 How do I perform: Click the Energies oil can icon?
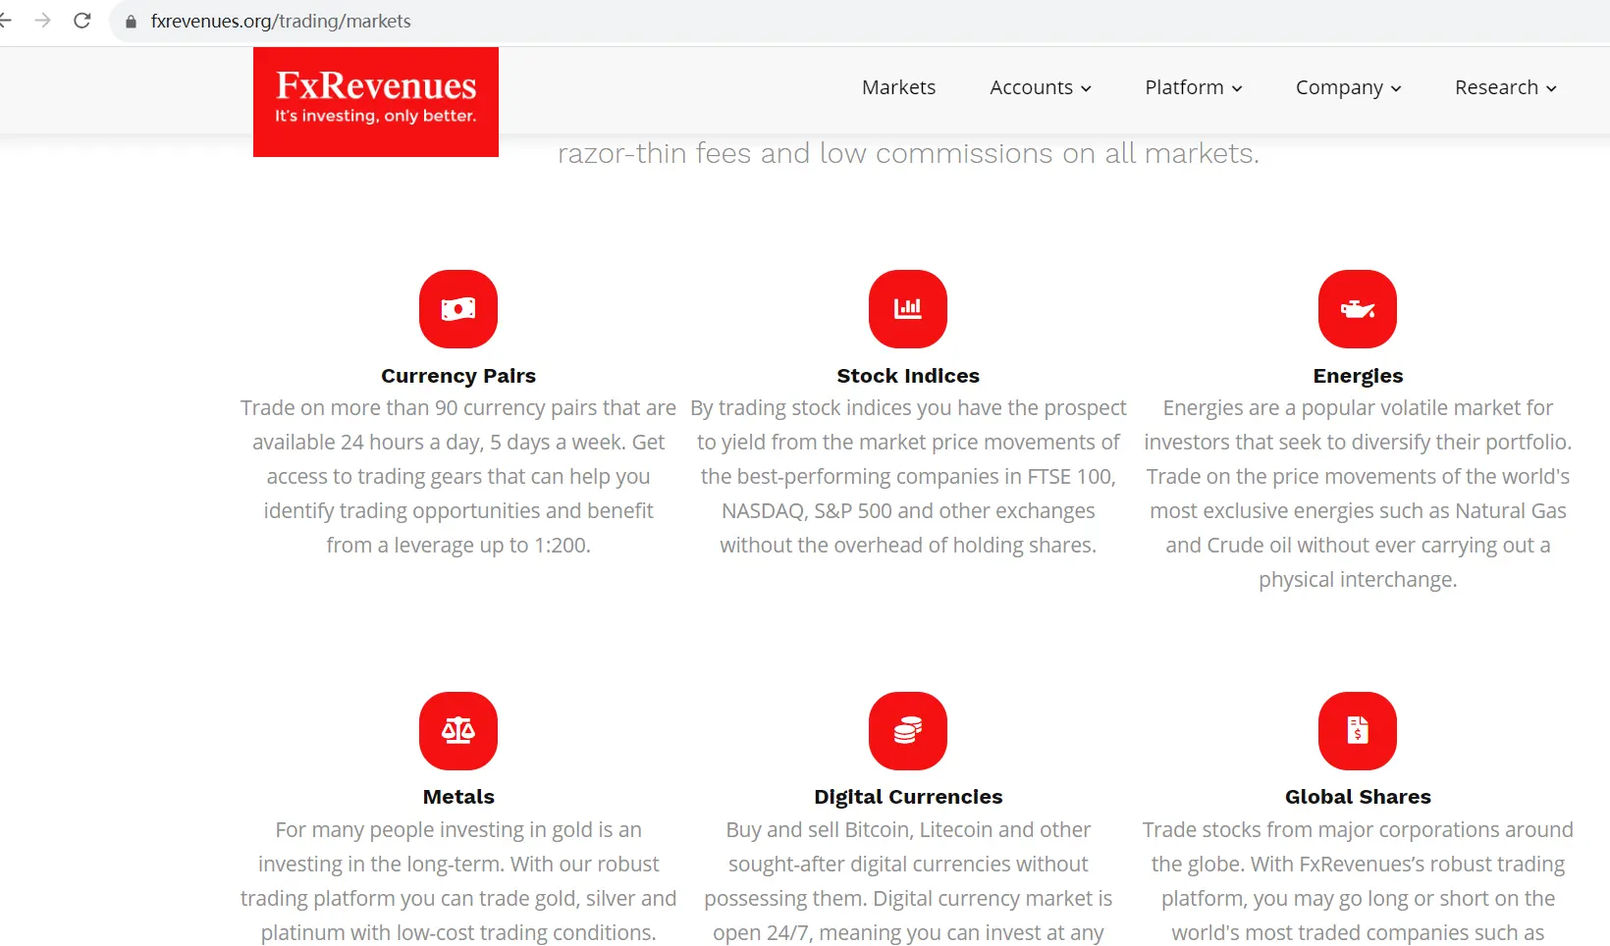(x=1358, y=309)
